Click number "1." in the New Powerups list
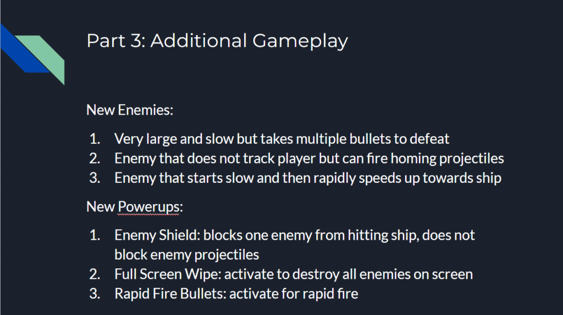 96,235
